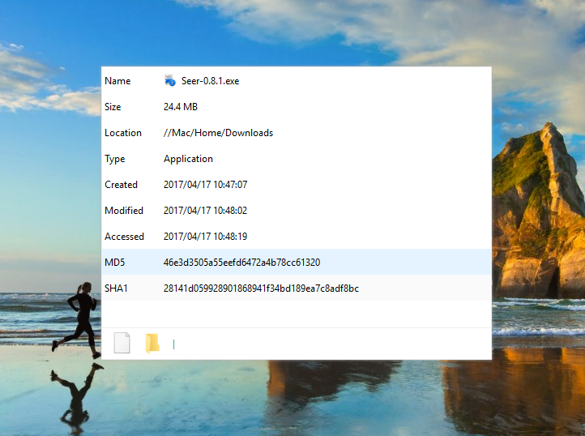This screenshot has width=585, height=436.
Task: Select the Created timestamp 10:47:07
Action: click(x=205, y=185)
